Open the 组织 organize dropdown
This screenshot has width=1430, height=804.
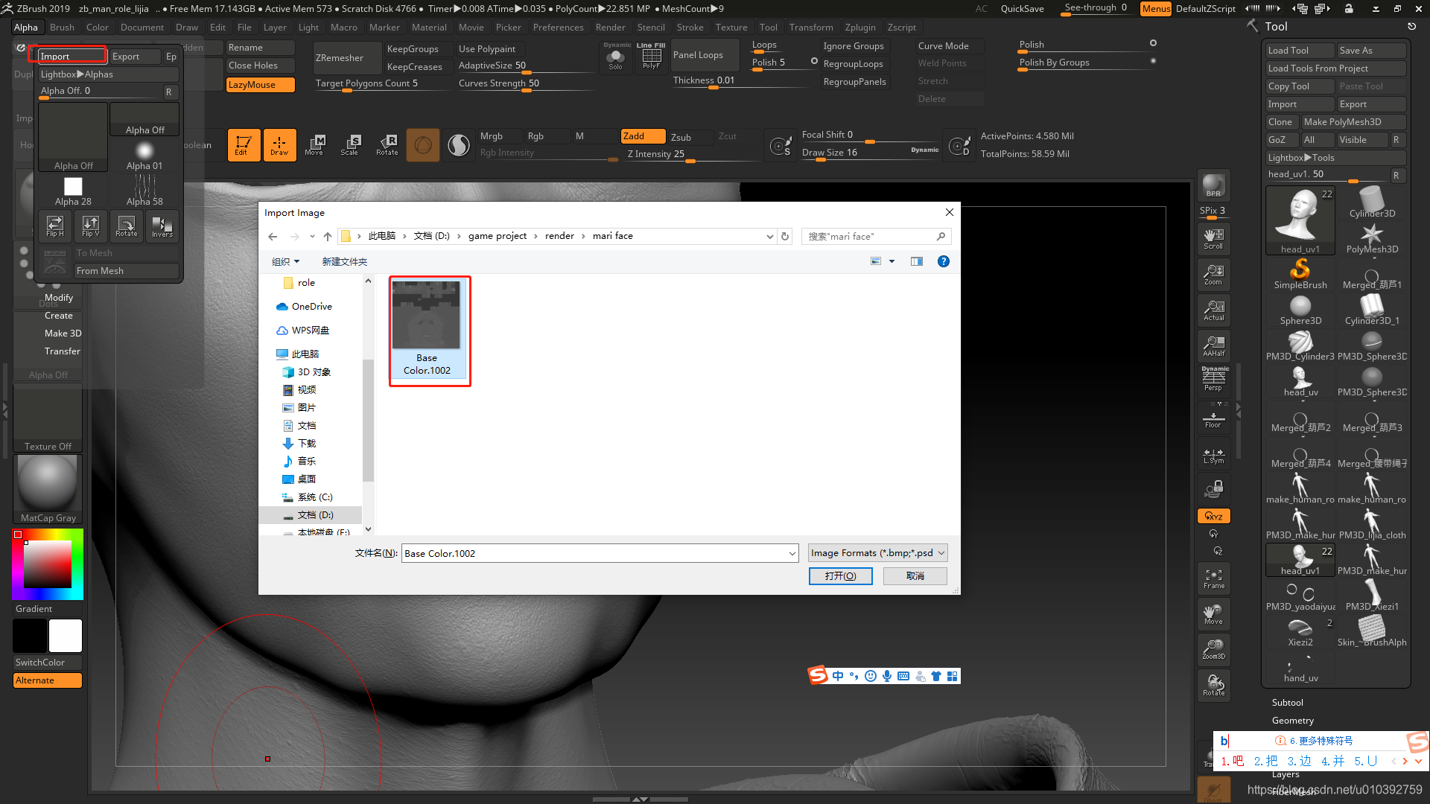coord(285,262)
